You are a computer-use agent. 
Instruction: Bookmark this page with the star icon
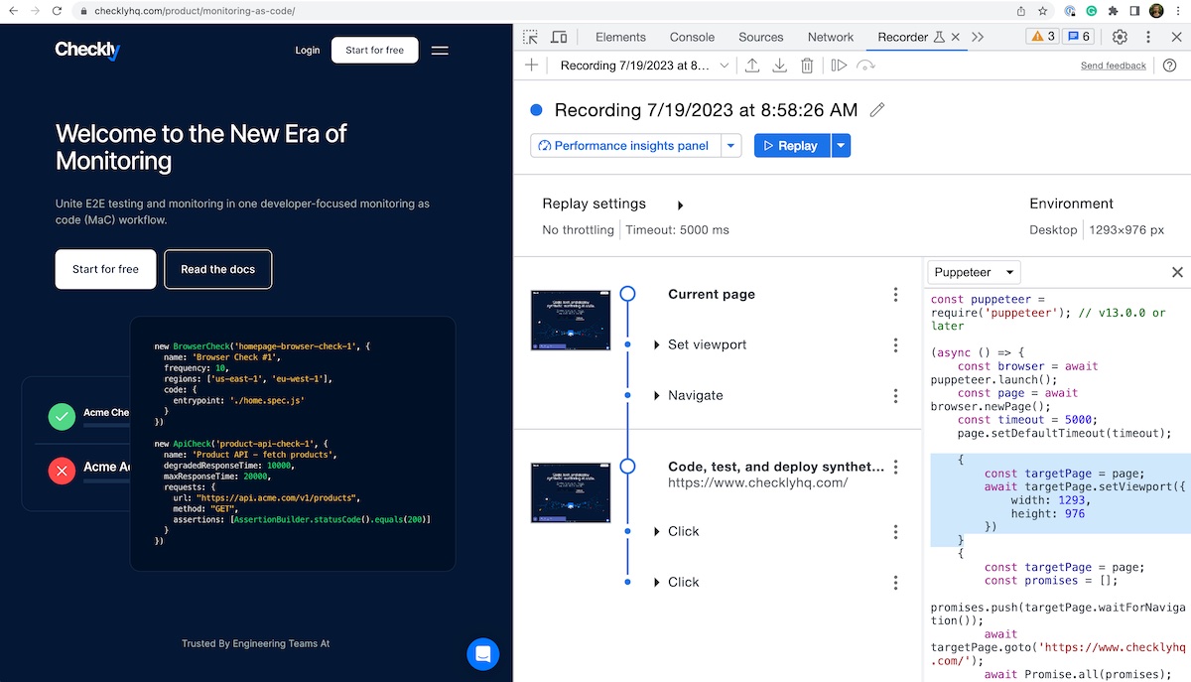[1043, 11]
